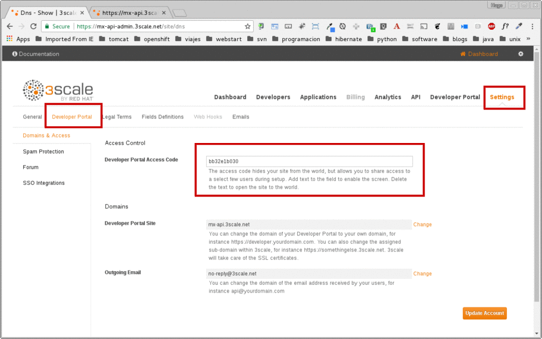Click the screen capture frame extension icon
Screen dimensions: 542x339
(x=315, y=26)
